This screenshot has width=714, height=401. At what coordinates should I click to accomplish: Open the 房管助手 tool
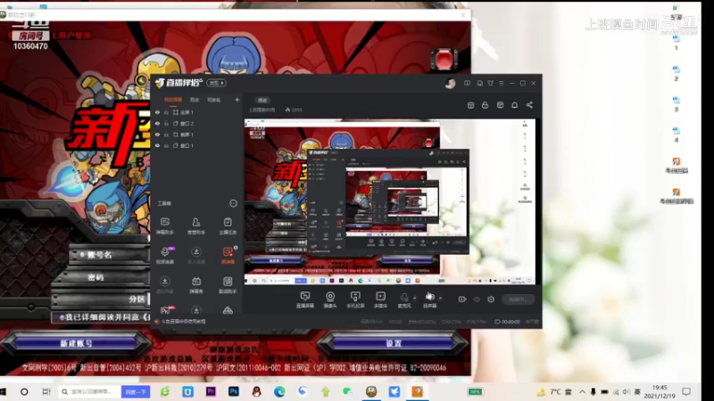pyautogui.click(x=196, y=225)
